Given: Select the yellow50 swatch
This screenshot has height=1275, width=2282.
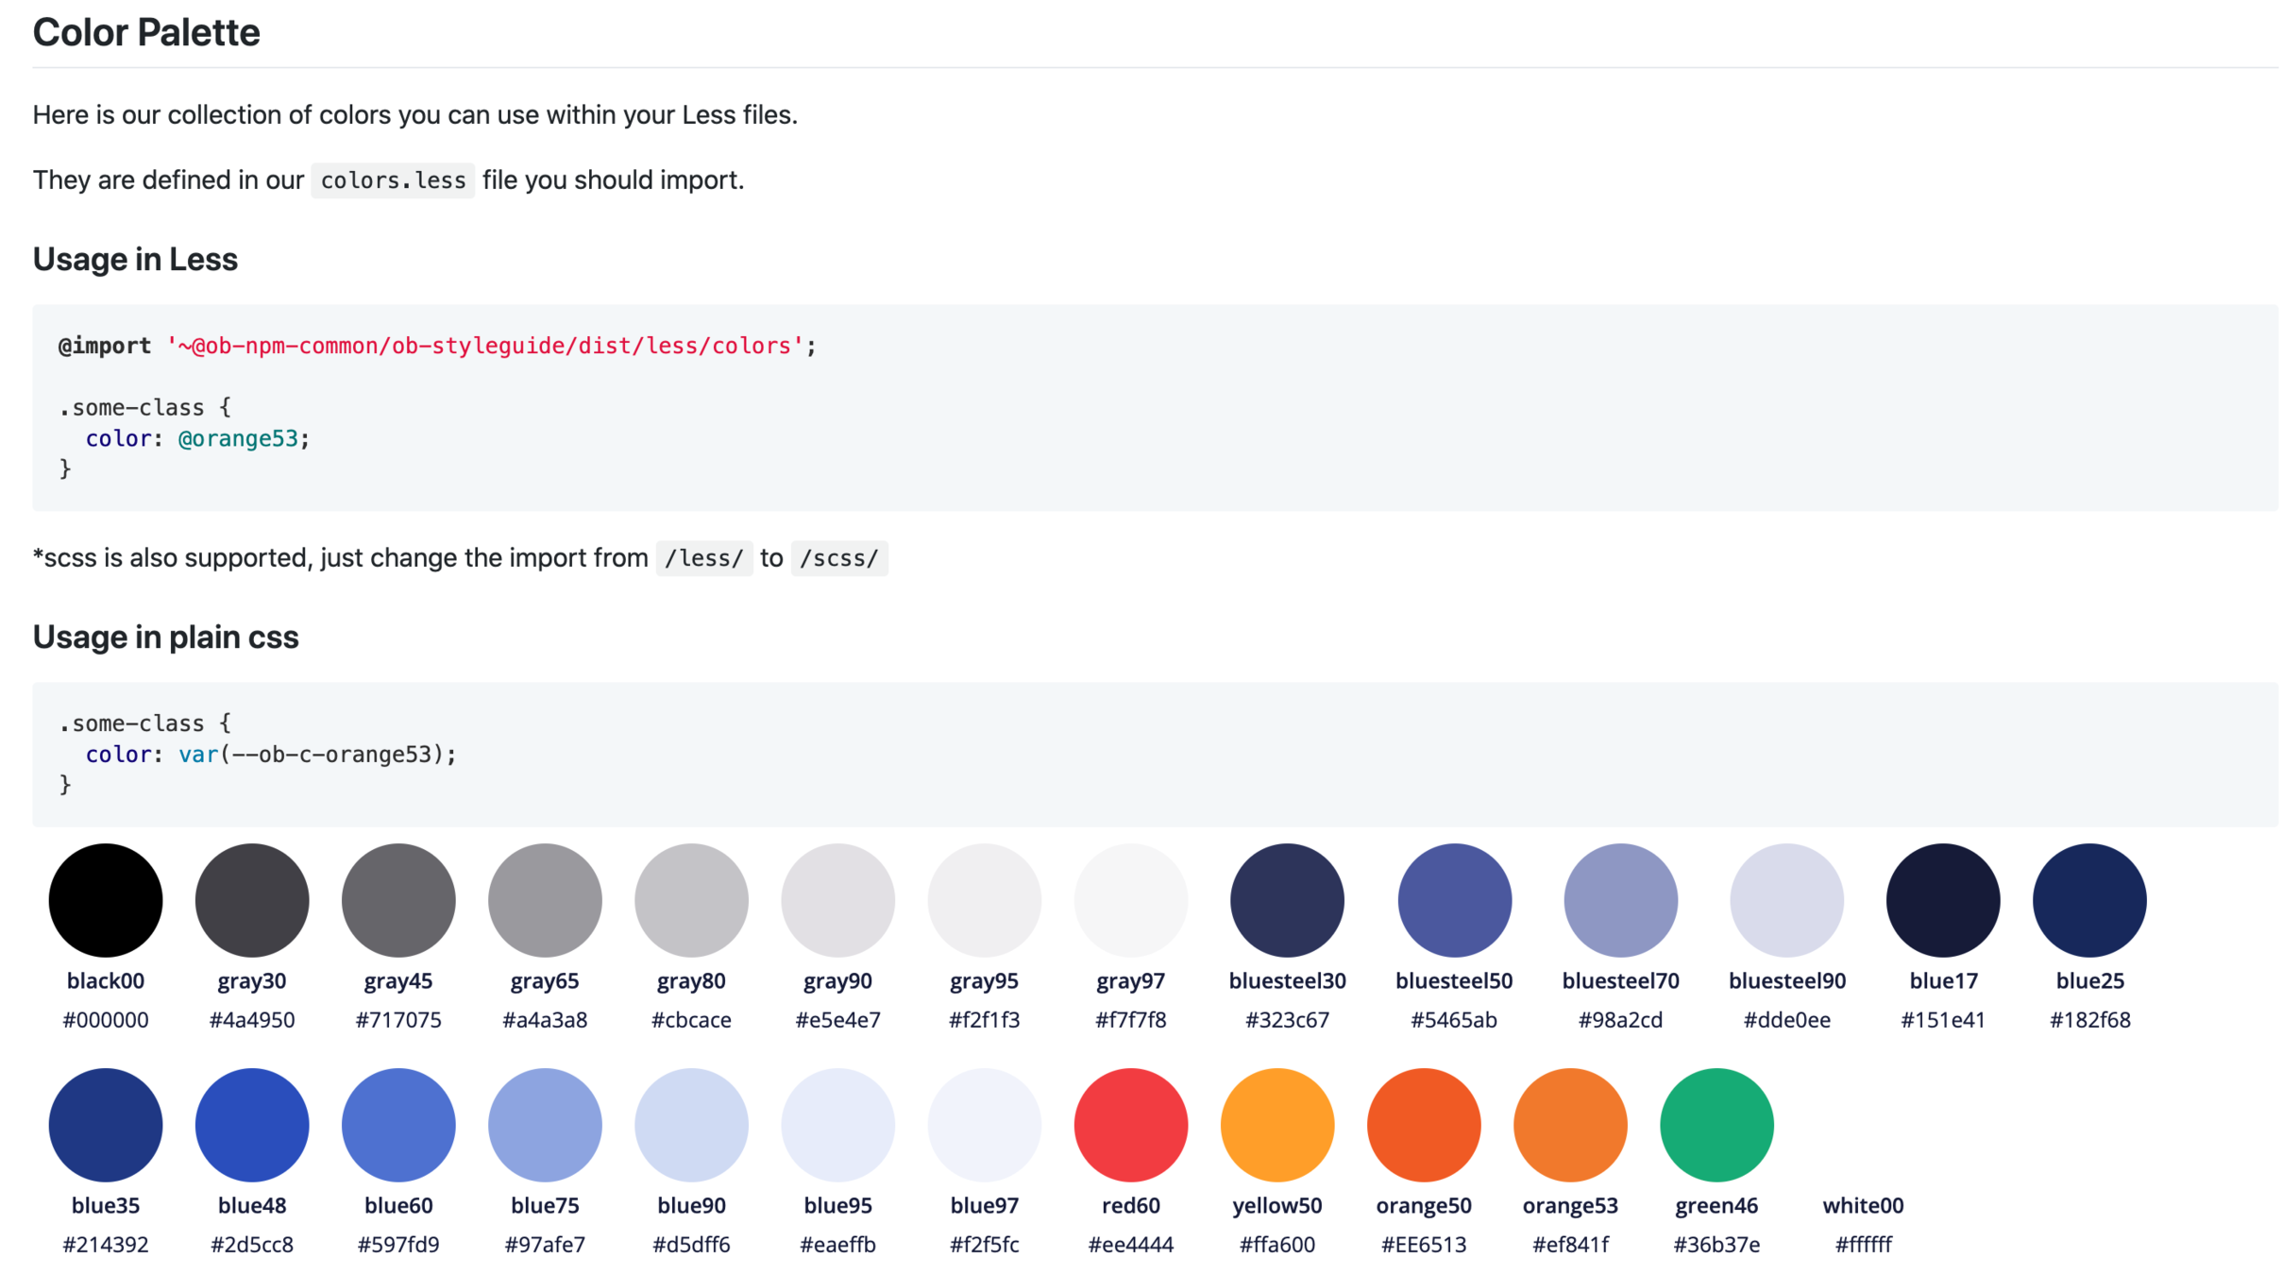Looking at the screenshot, I should [1276, 1124].
